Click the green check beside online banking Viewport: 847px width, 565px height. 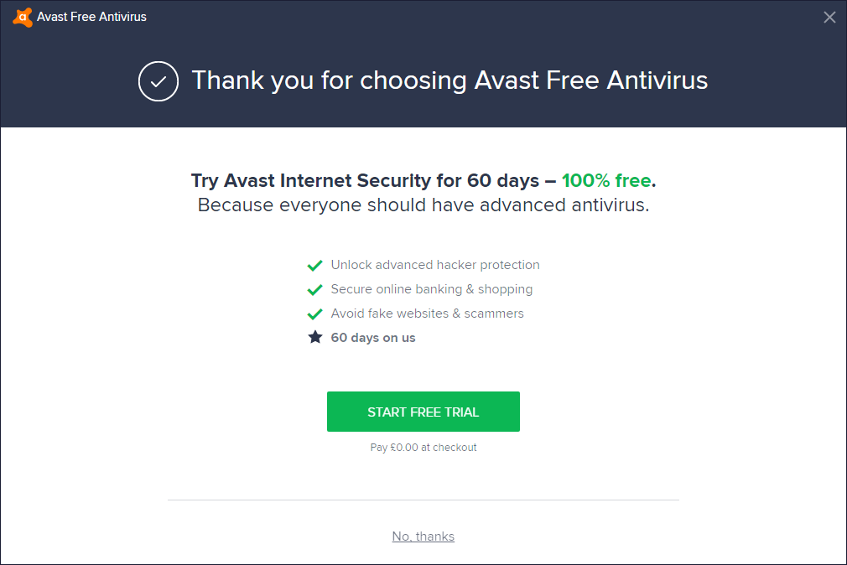click(x=314, y=290)
